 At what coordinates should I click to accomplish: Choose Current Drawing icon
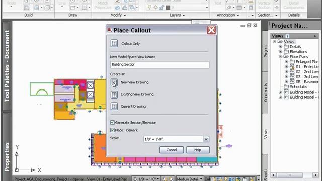tap(114, 106)
